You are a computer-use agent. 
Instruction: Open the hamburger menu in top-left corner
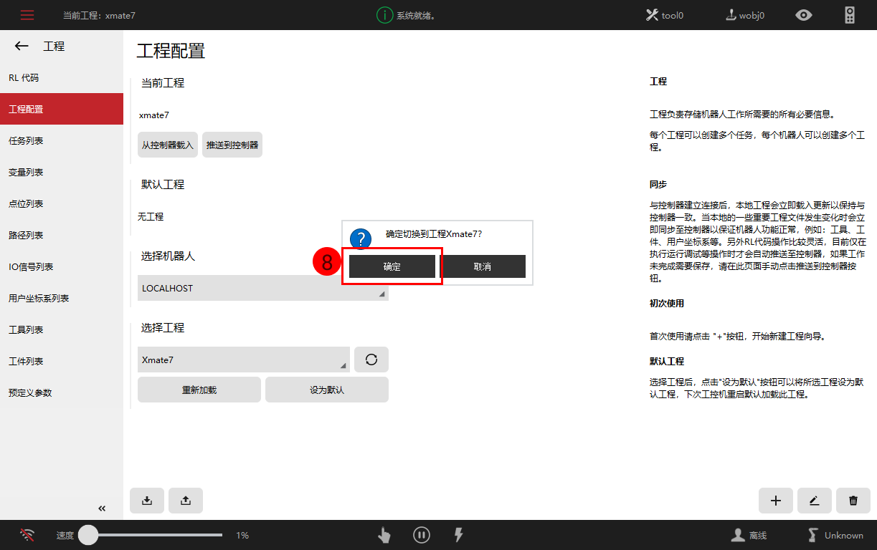[27, 14]
